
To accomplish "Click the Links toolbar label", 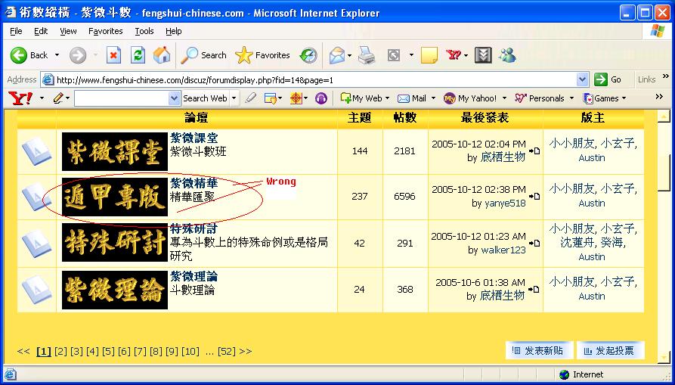I will tap(646, 79).
